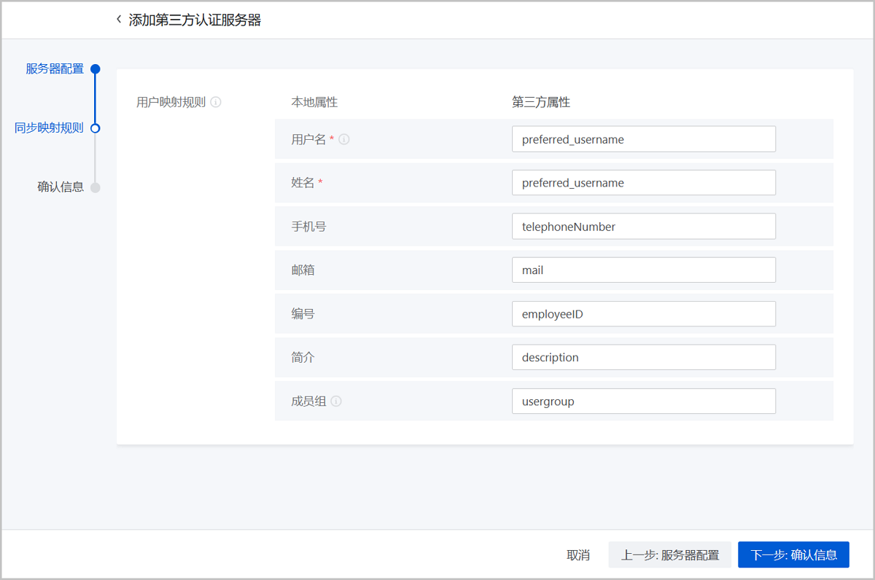Click the 添加第三方认证服务器 page title
875x580 pixels.
(x=195, y=20)
